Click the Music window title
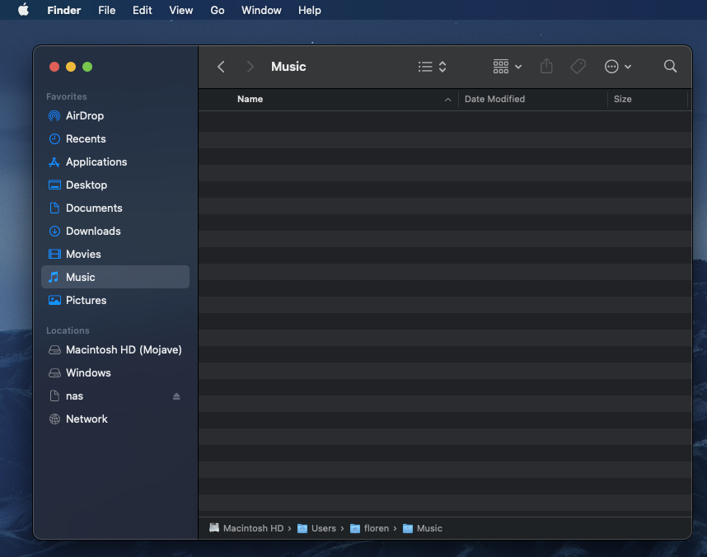The image size is (707, 557). (288, 67)
